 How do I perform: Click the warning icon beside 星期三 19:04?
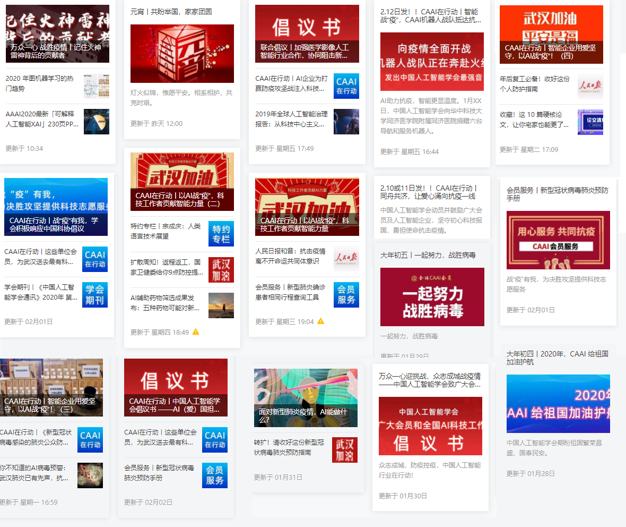point(320,321)
